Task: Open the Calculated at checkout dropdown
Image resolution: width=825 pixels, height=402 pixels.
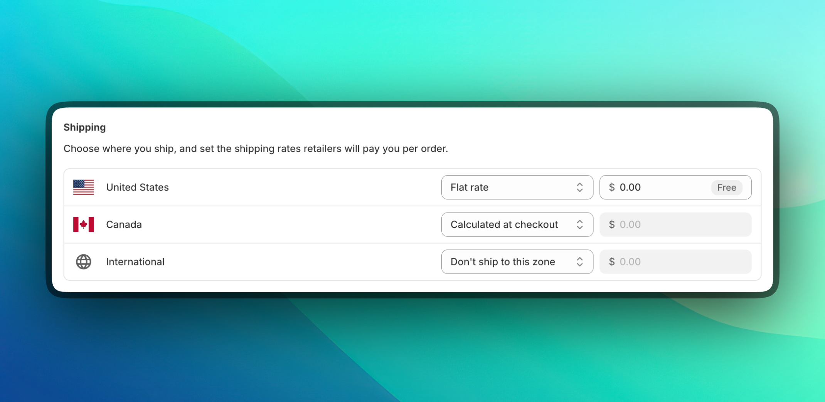Action: tap(517, 224)
